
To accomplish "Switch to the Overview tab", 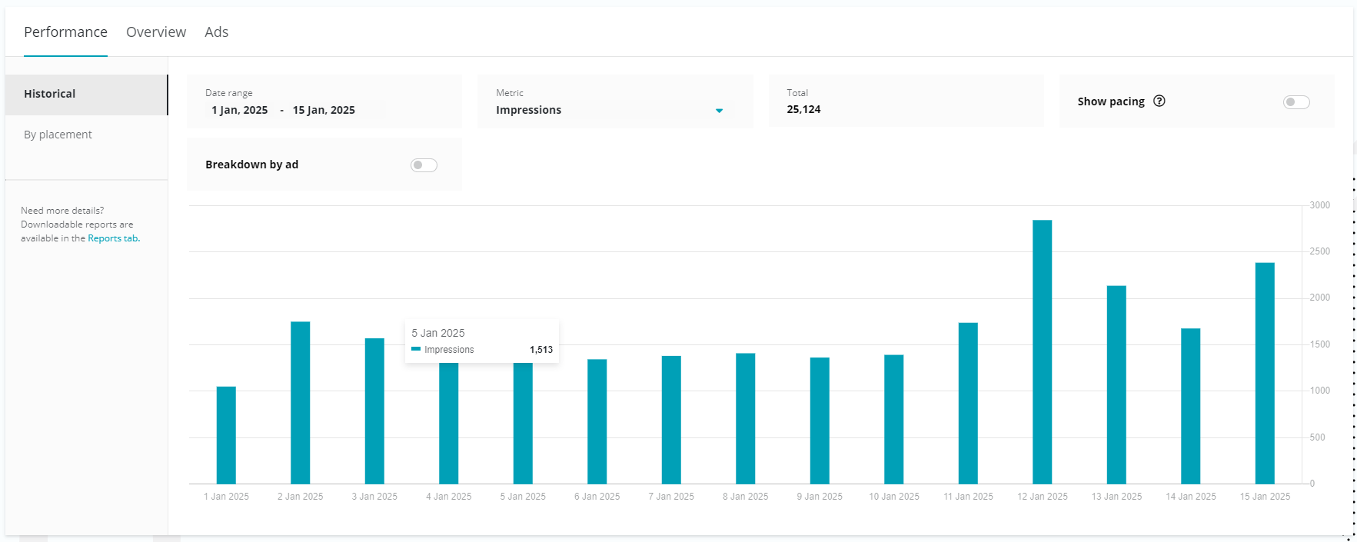I will [156, 32].
